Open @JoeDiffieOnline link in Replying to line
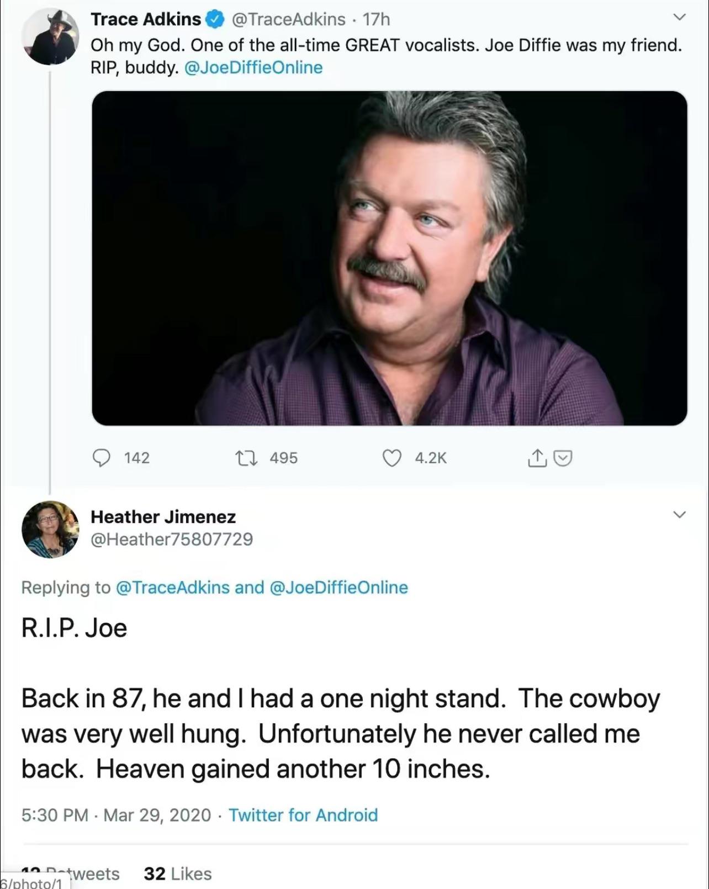Screen dimensions: 709x889 tap(338, 587)
